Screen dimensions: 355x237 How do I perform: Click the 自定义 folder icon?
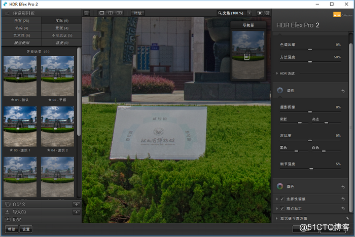[x=8, y=204]
